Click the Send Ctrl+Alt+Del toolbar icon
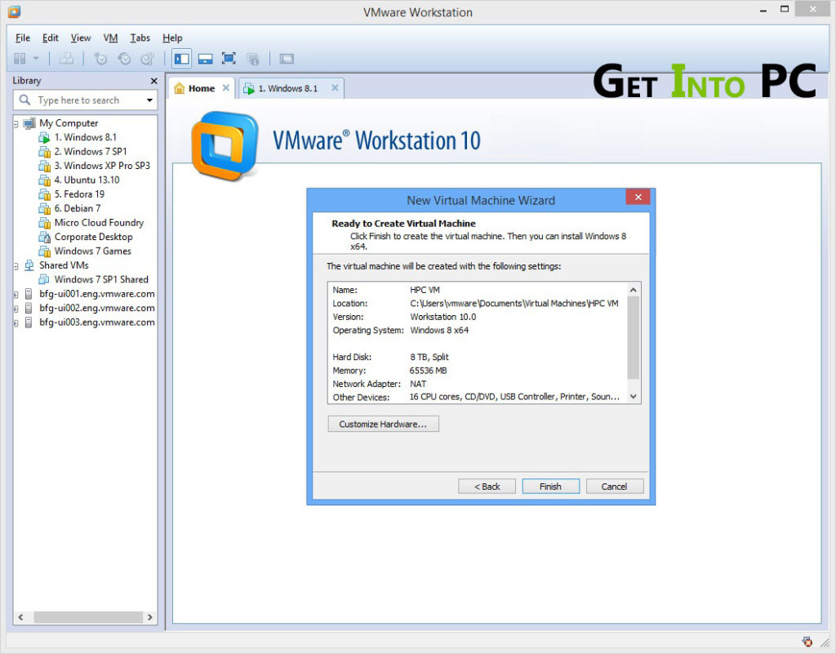The width and height of the screenshot is (836, 654). pos(66,59)
